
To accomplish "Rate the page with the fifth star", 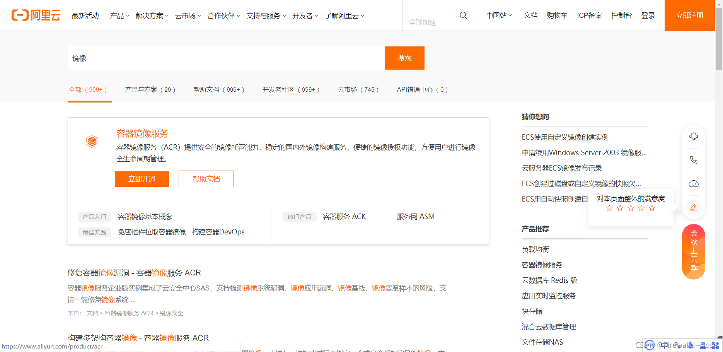I will click(x=652, y=208).
